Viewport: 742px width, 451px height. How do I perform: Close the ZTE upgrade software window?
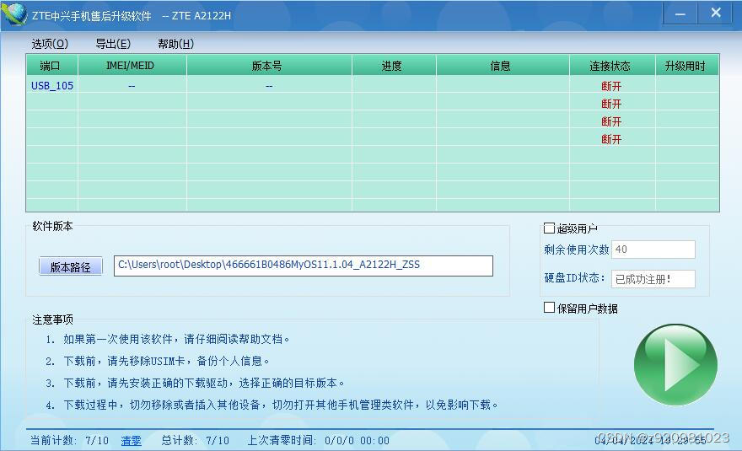coord(716,13)
